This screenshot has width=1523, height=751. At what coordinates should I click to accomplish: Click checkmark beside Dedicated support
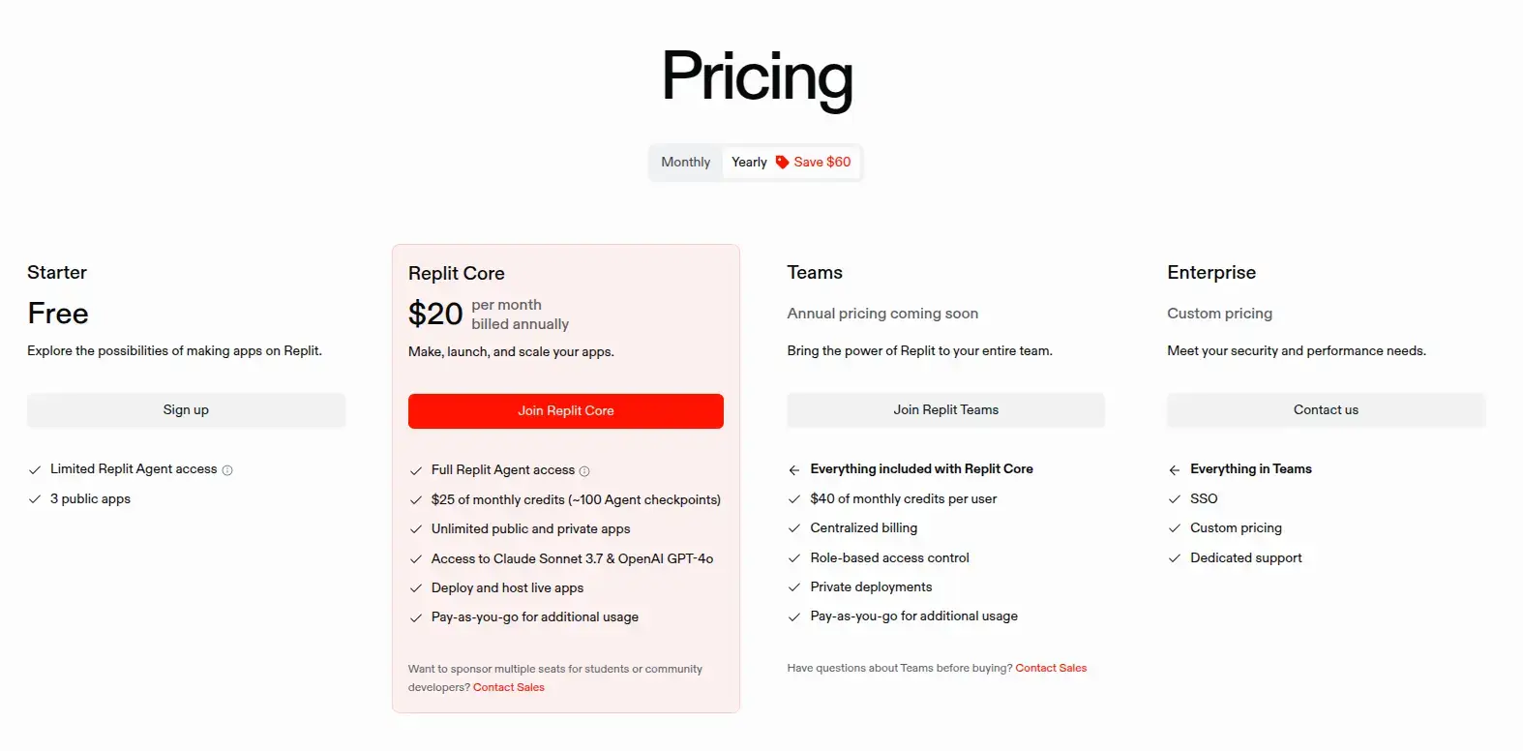pyautogui.click(x=1175, y=558)
